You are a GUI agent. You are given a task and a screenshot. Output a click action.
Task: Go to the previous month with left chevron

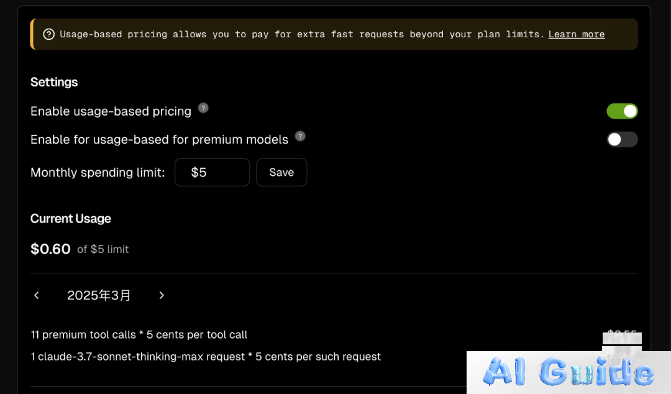point(37,295)
